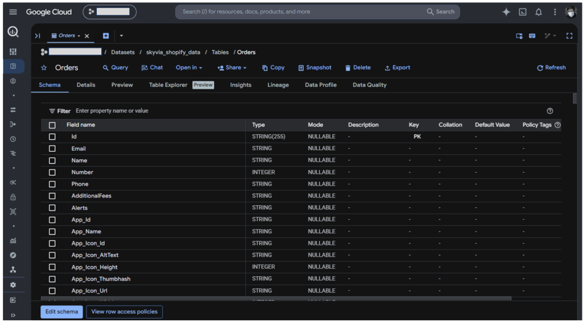Click the Edit schema button
The width and height of the screenshot is (583, 322).
[x=61, y=312]
